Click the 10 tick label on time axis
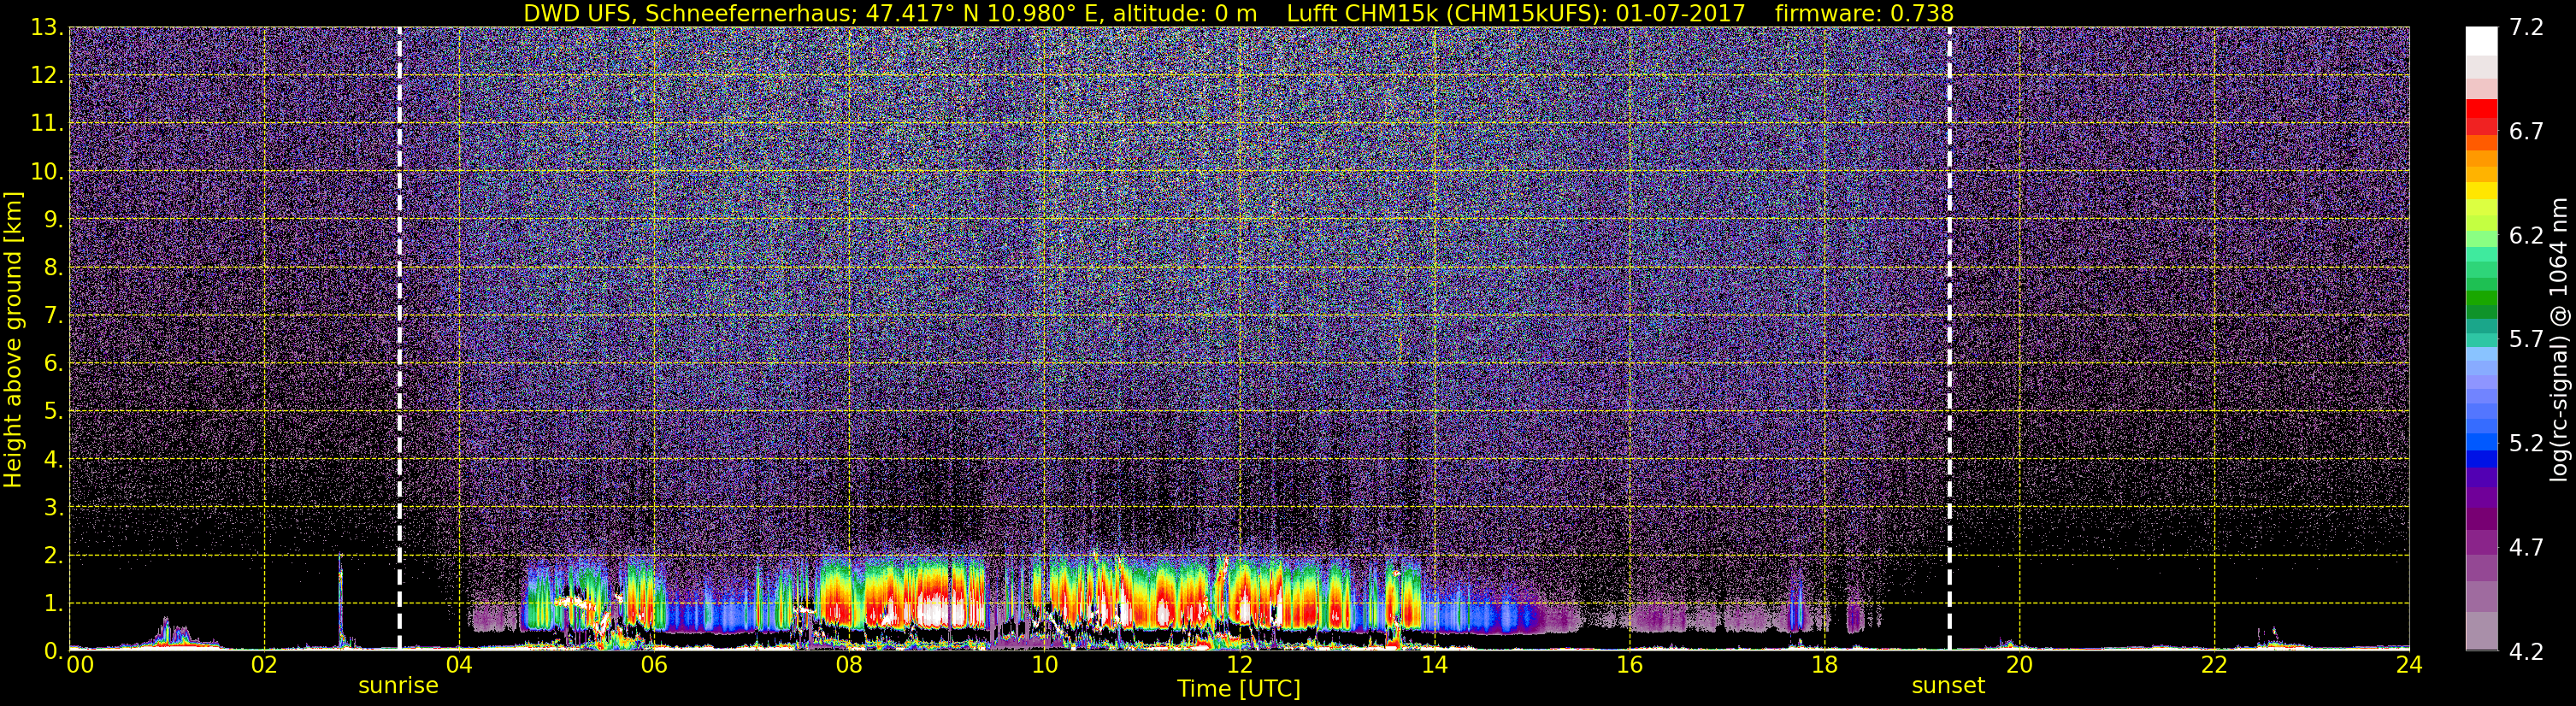2576x706 pixels. (x=1044, y=665)
